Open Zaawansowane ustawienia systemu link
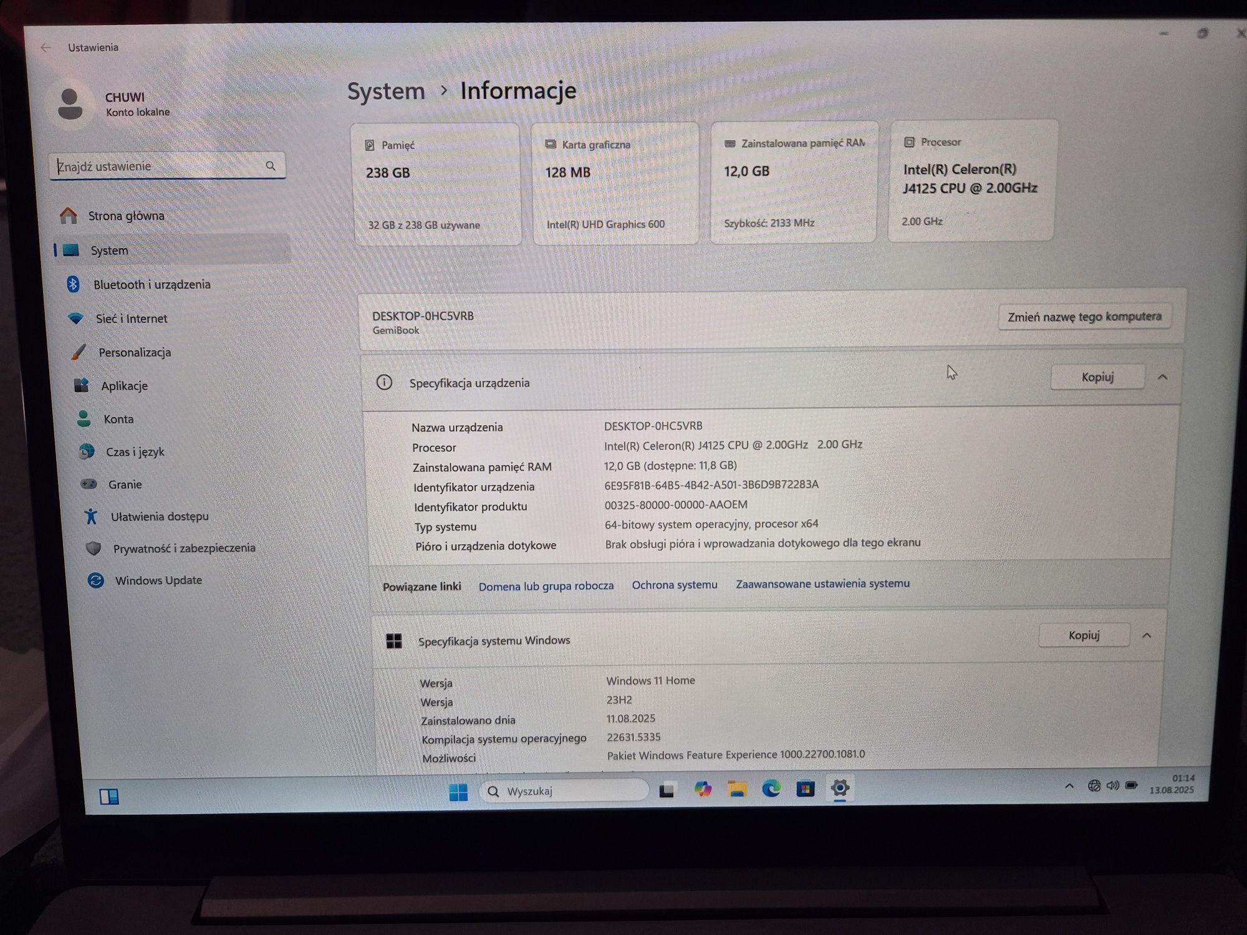The height and width of the screenshot is (935, 1247). (x=822, y=583)
